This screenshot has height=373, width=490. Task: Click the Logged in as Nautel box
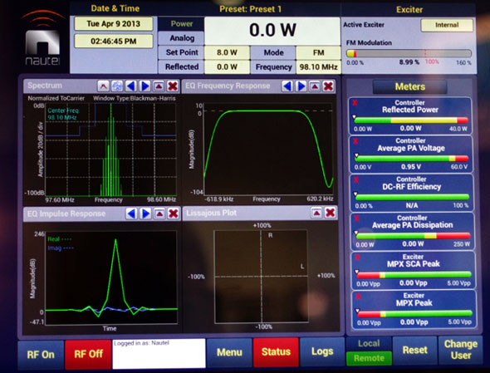[159, 354]
